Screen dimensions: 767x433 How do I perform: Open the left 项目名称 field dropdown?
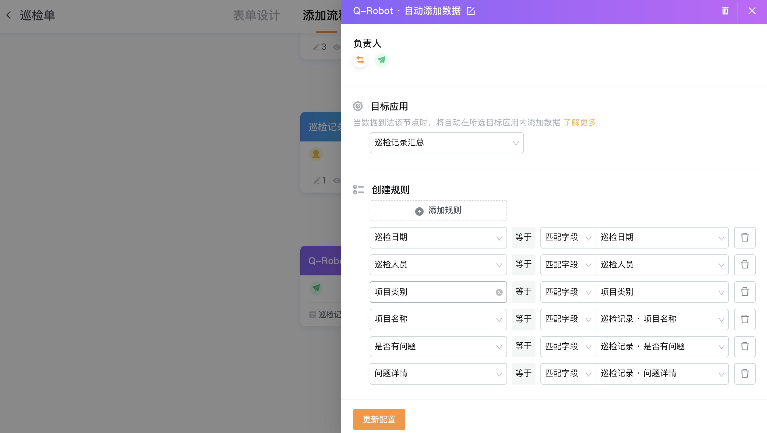pos(438,319)
